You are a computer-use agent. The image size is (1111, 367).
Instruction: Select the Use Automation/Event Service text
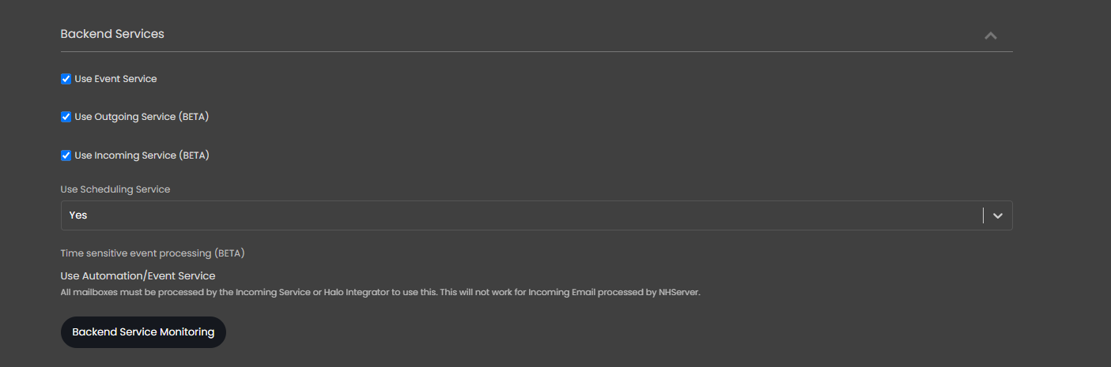pyautogui.click(x=138, y=275)
